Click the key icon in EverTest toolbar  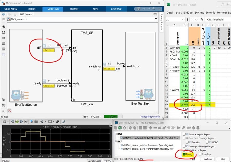183,128
